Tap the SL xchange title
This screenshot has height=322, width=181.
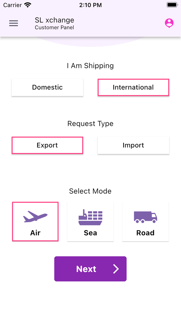click(55, 20)
